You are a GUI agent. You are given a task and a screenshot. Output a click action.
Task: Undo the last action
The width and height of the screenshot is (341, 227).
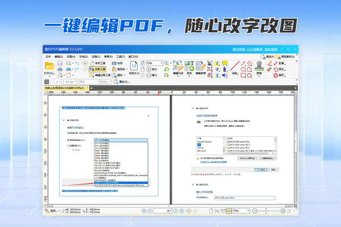tap(77, 63)
